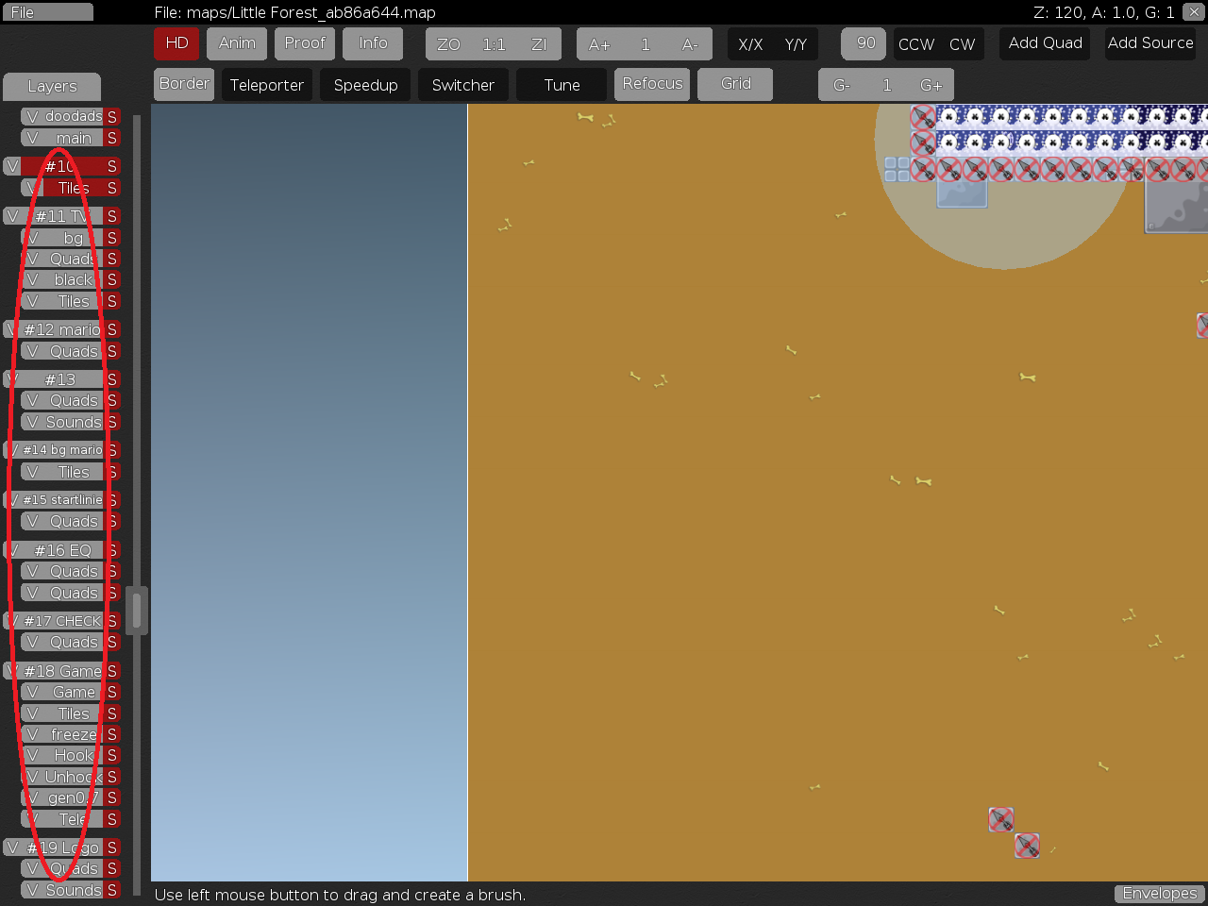Screen dimensions: 1208x906
Task: Rotate brush counter-clockwise with CCW
Action: click(915, 44)
